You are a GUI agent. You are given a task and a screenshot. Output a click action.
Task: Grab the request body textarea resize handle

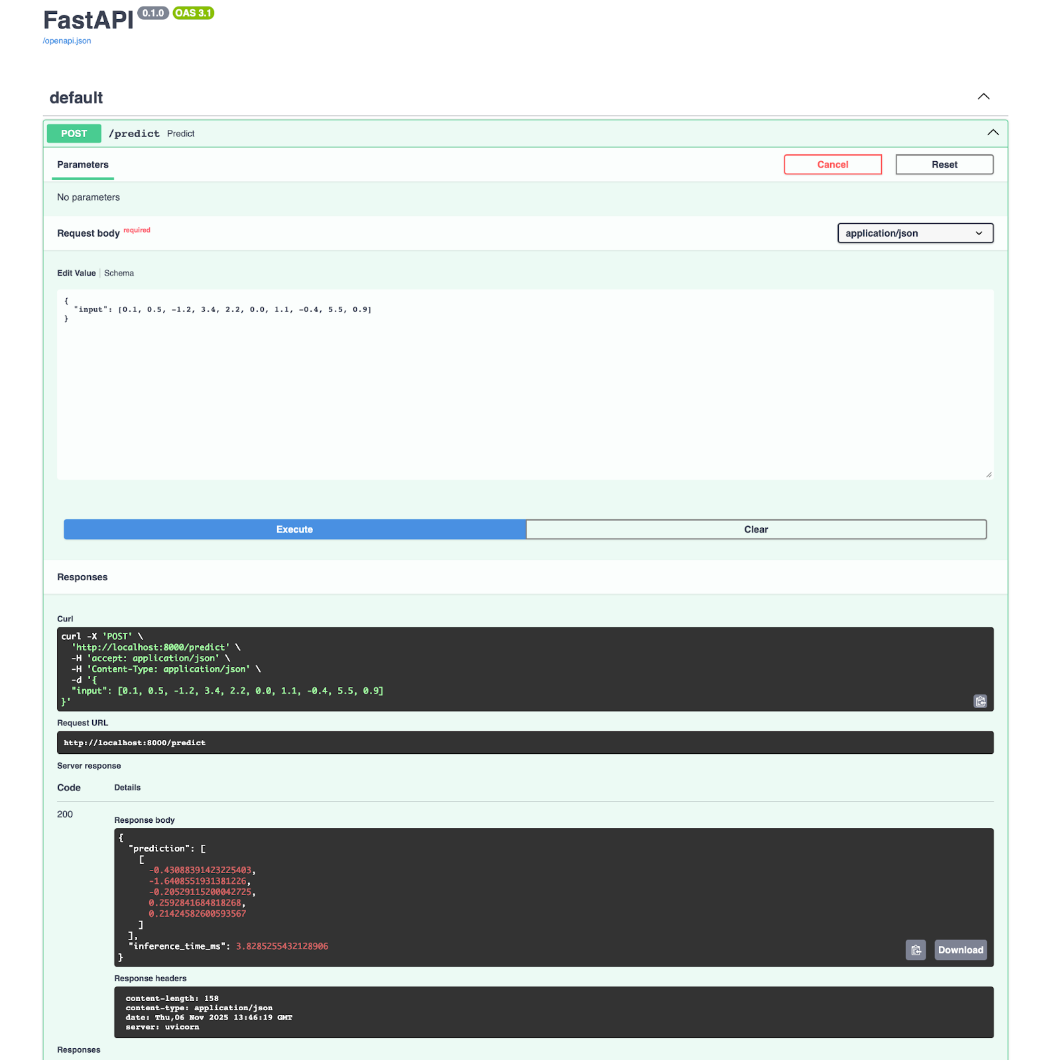point(989,474)
